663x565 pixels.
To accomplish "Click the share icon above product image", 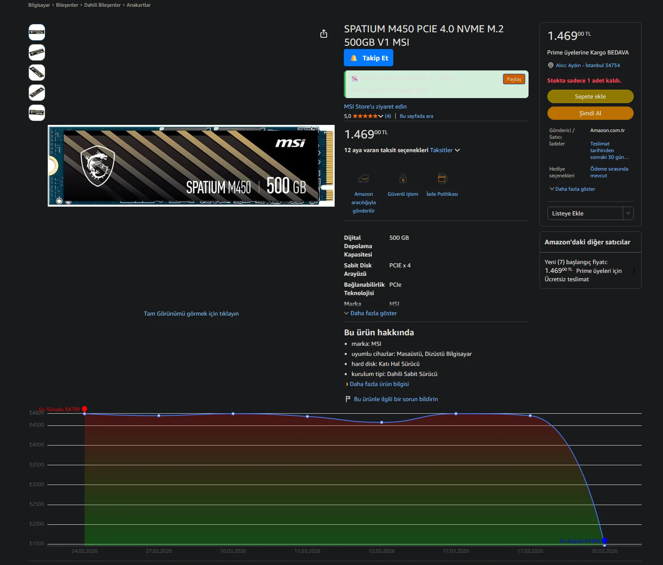I will (324, 34).
